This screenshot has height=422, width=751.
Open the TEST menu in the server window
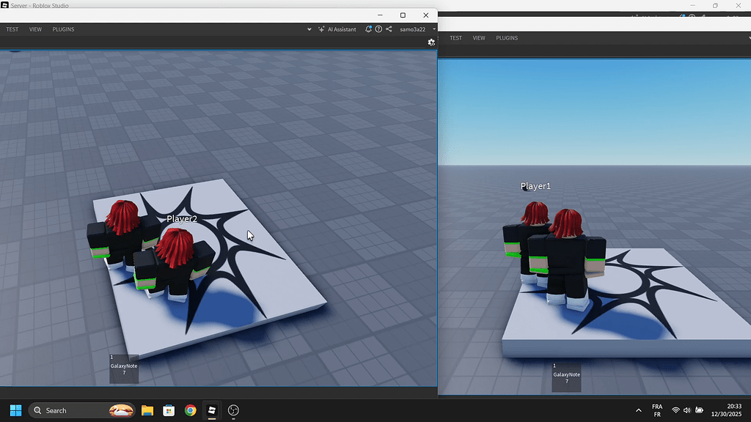[x=12, y=29]
